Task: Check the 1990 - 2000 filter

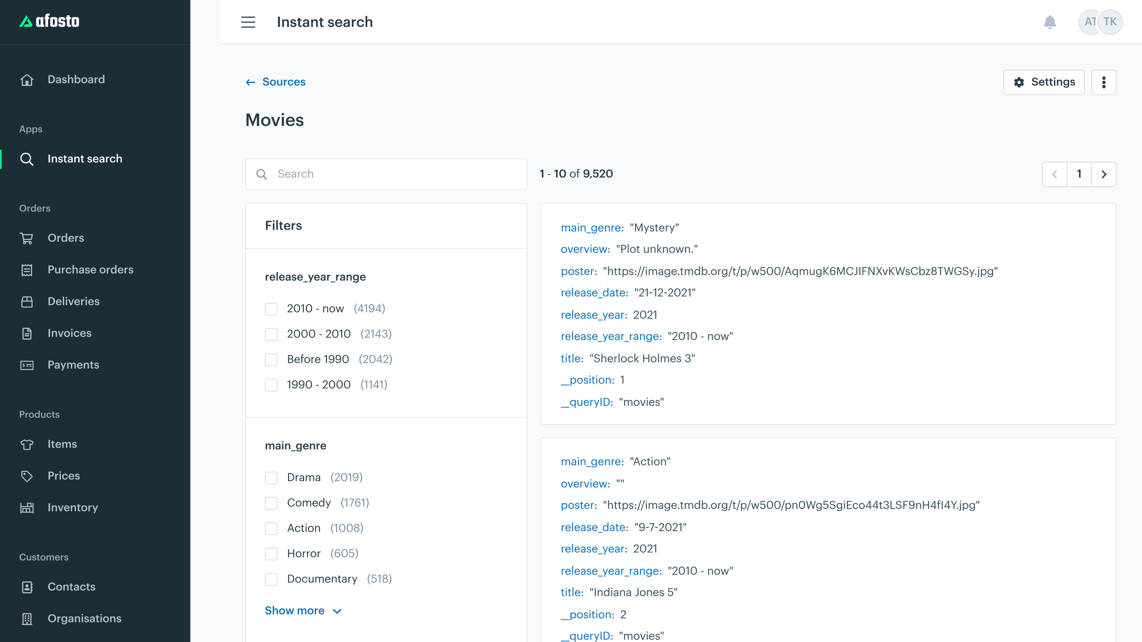Action: (x=271, y=385)
